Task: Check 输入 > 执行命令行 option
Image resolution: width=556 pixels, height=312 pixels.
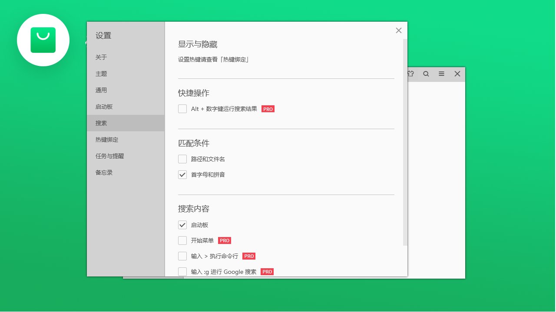Action: pyautogui.click(x=182, y=256)
